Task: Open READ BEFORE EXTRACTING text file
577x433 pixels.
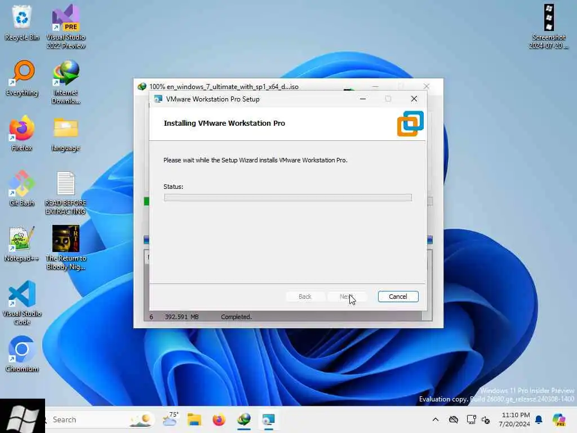Action: (x=66, y=193)
